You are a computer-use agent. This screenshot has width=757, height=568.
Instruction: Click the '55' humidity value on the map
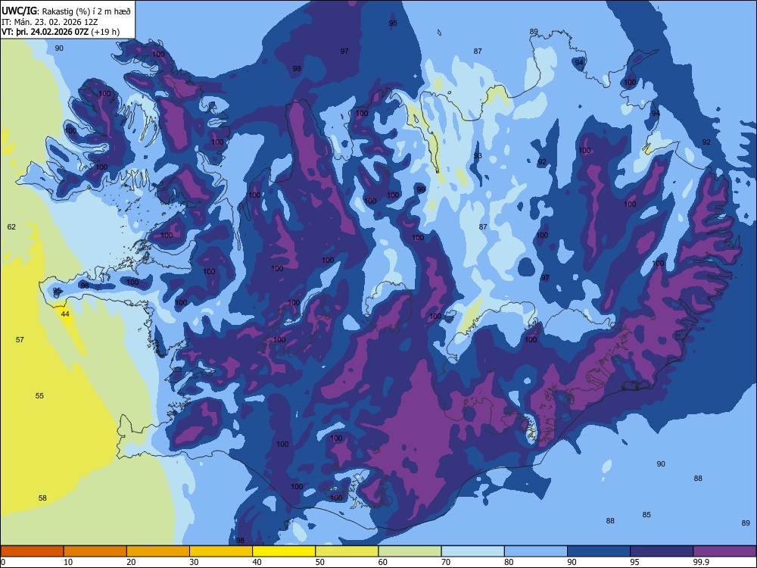pyautogui.click(x=39, y=395)
